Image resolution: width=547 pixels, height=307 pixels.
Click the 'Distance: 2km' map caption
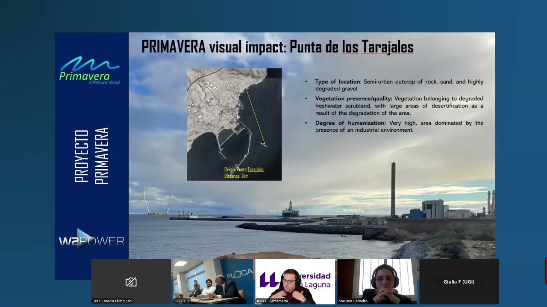coord(236,176)
